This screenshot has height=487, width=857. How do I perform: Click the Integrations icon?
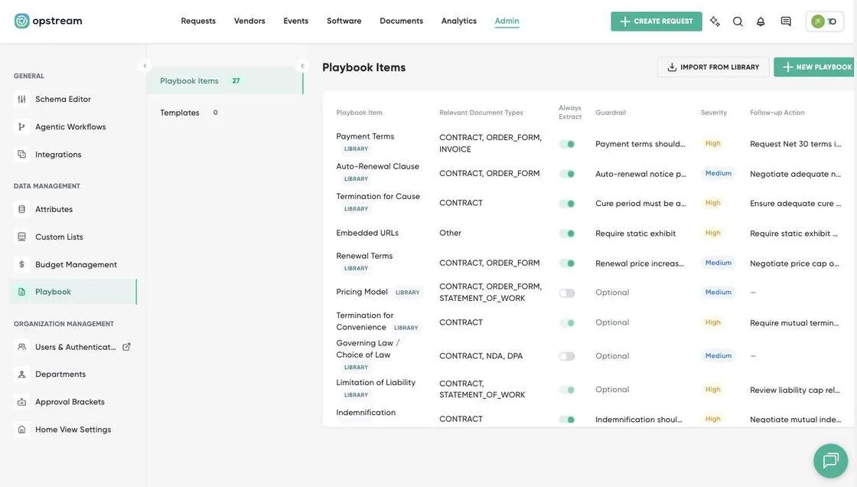[22, 155]
